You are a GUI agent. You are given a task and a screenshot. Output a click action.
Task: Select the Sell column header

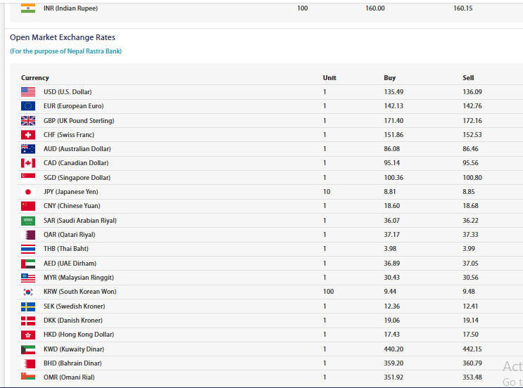point(468,78)
